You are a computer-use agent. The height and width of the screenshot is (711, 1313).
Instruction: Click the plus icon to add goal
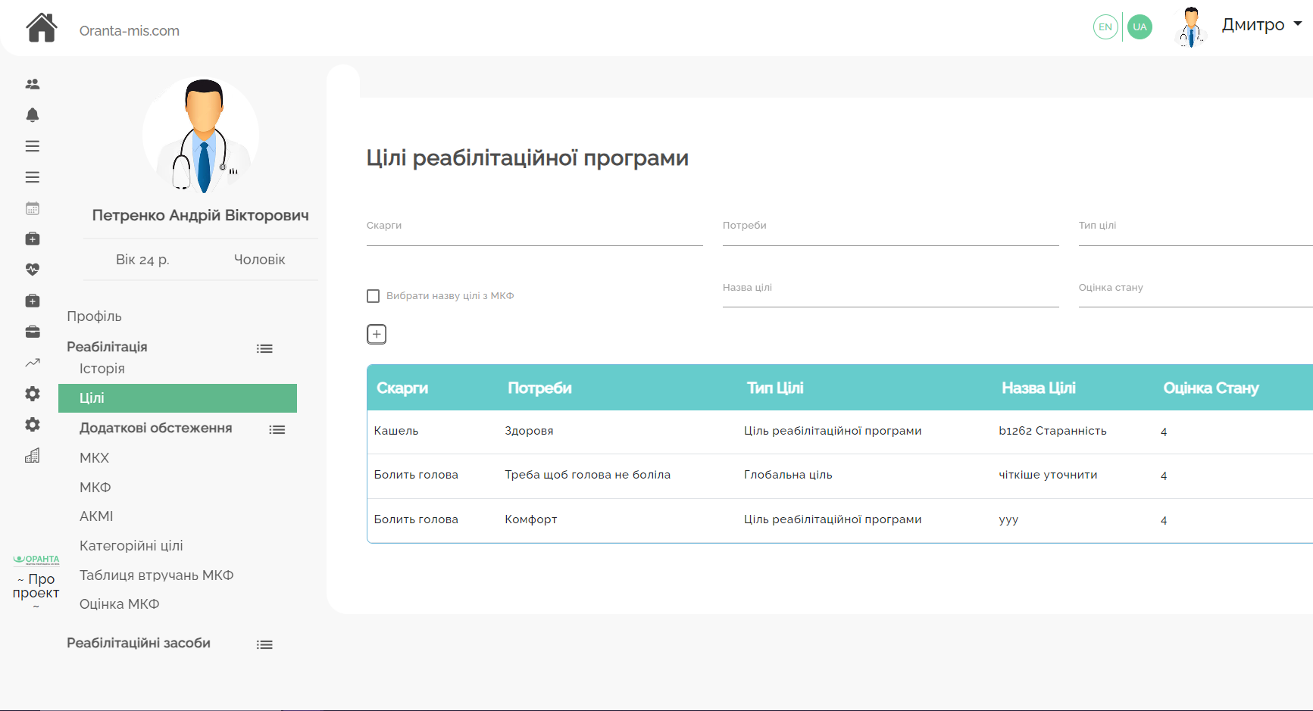[x=377, y=334]
